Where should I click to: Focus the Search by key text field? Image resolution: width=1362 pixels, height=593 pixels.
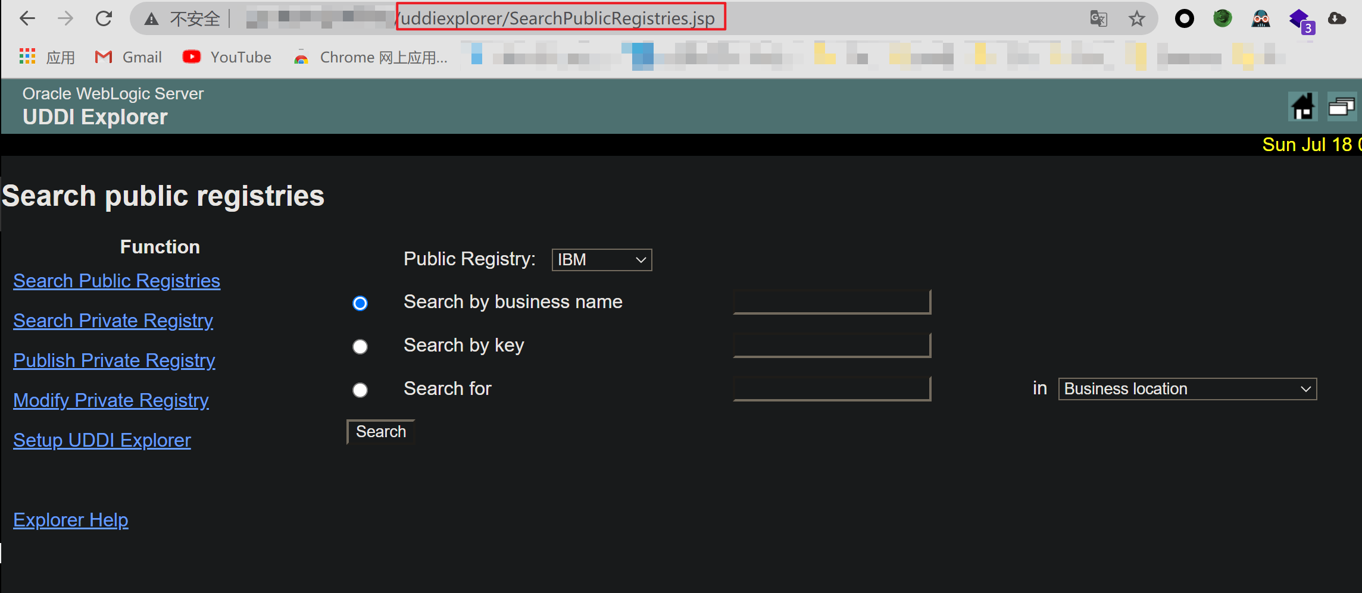(832, 346)
